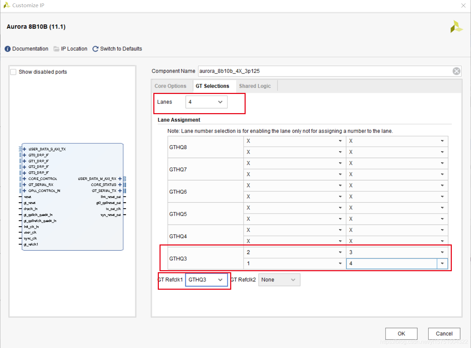
Task: Click the Lane Assignment heading
Action: click(179, 120)
